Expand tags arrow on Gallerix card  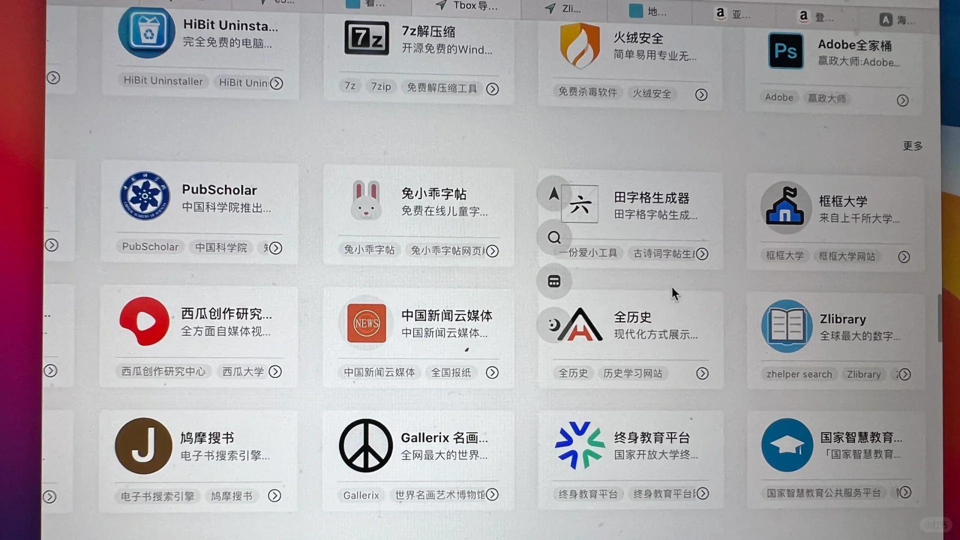click(492, 494)
